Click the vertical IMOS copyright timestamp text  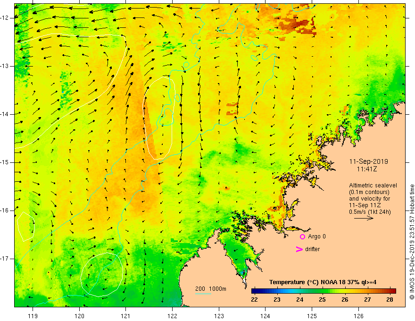(x=412, y=242)
